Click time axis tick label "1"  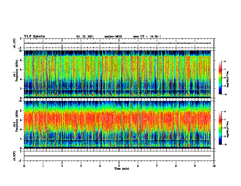[43, 166]
